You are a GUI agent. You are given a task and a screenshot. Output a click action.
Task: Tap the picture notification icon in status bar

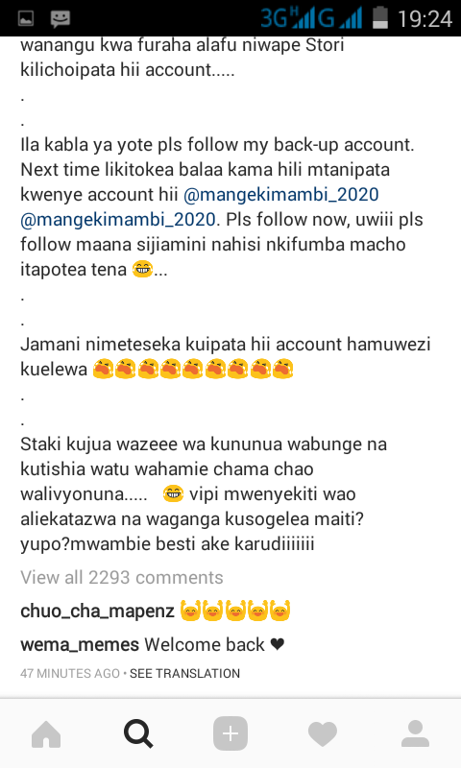[x=26, y=18]
